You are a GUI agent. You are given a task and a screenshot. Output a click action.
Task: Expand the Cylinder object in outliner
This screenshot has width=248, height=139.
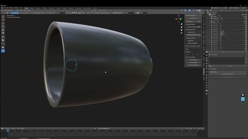point(210,16)
